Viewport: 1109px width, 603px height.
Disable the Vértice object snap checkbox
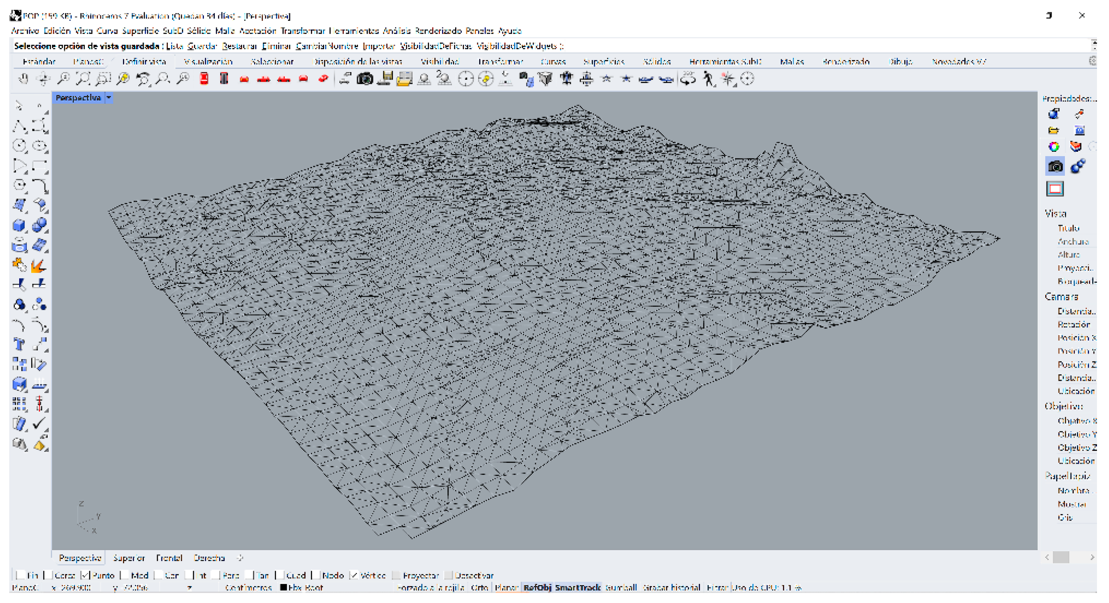[354, 575]
